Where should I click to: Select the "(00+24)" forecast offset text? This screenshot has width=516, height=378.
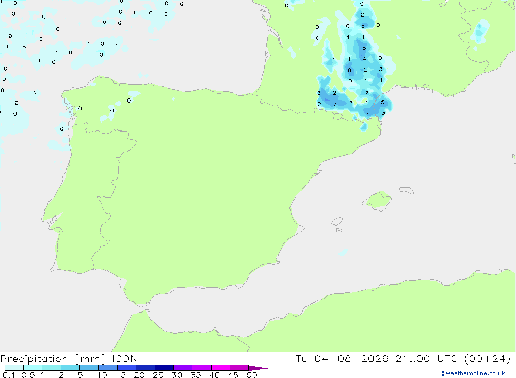pyautogui.click(x=488, y=358)
